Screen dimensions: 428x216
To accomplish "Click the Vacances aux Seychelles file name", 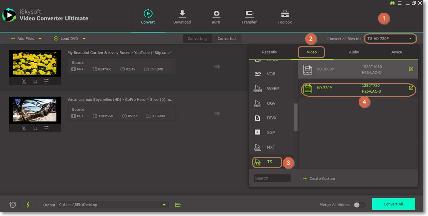I will coord(120,100).
